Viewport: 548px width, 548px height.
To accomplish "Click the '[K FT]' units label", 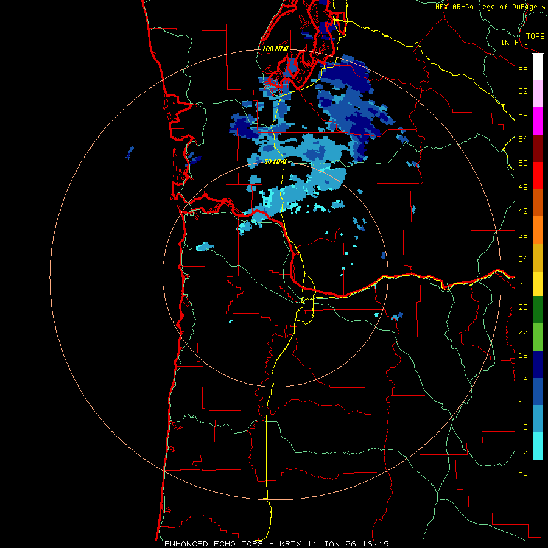I will (515, 43).
